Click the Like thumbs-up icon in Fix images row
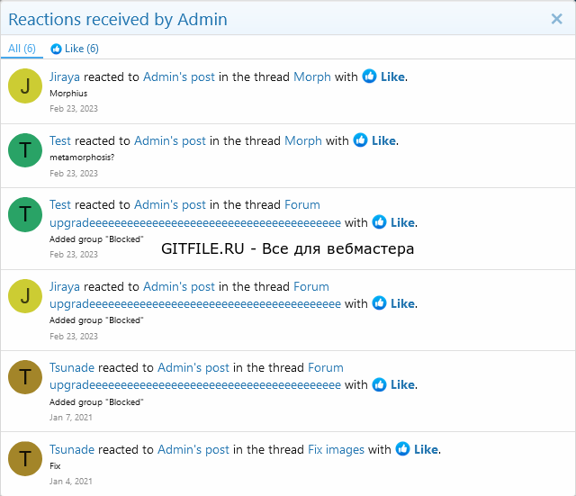This screenshot has width=576, height=496. tap(402, 448)
